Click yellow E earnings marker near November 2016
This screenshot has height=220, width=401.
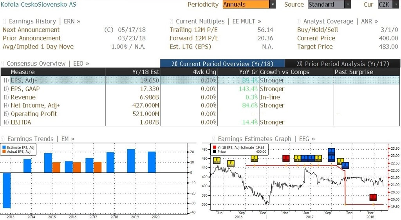254,158
